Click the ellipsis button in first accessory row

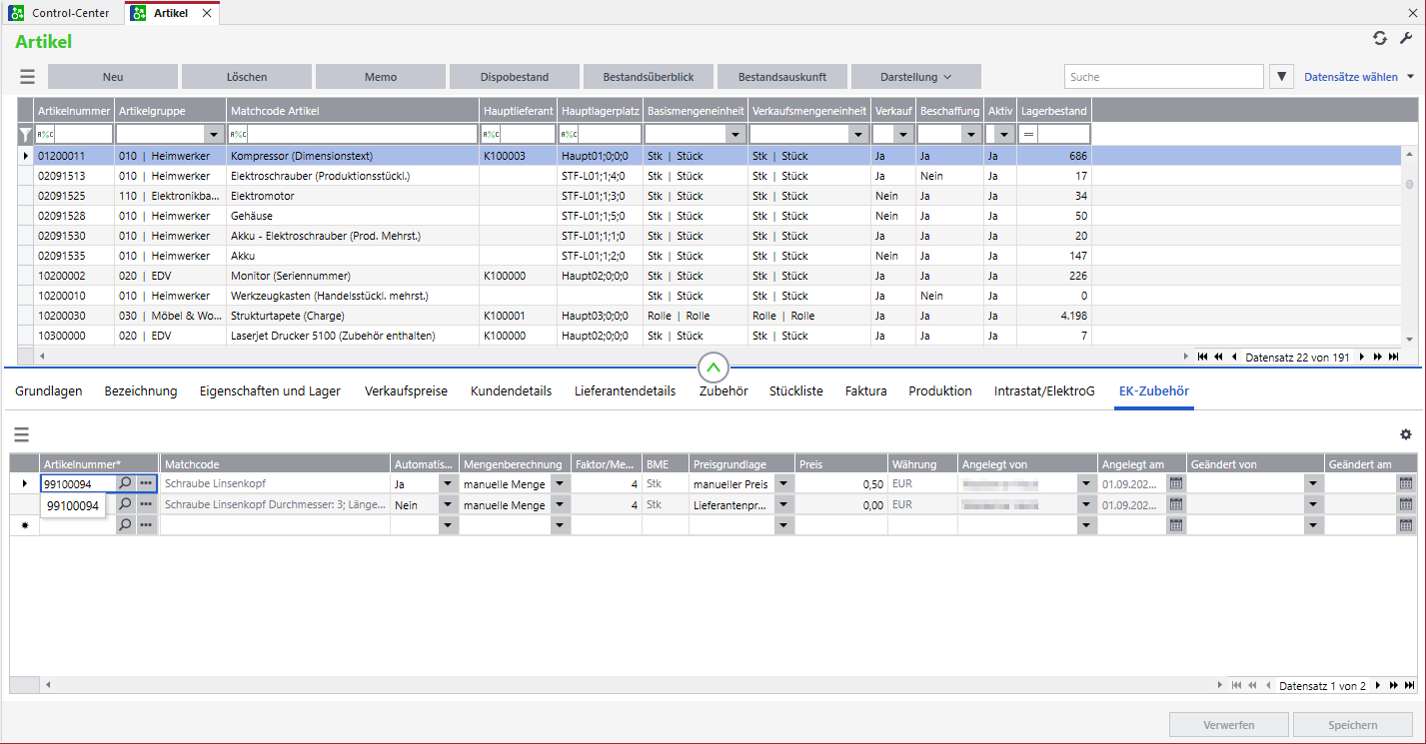pyautogui.click(x=147, y=483)
